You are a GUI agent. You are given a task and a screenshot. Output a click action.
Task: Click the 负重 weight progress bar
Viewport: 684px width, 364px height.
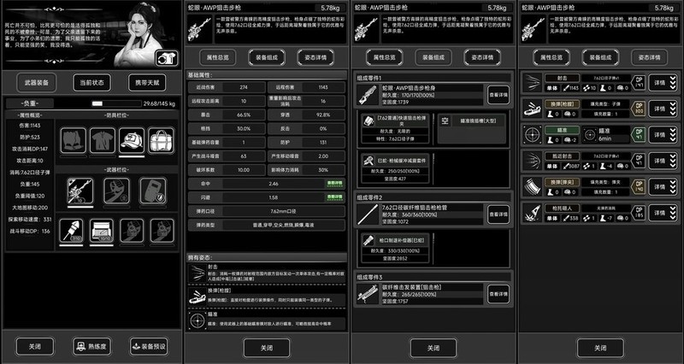[x=116, y=103]
